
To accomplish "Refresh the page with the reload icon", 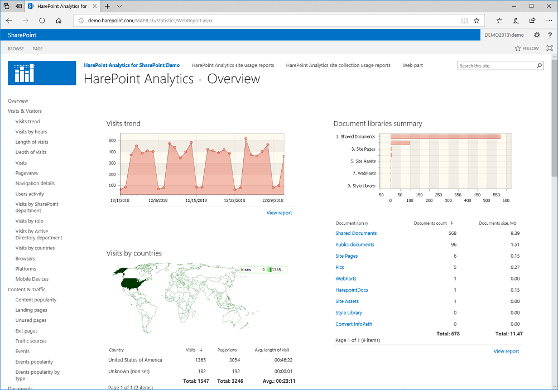I will click(x=42, y=21).
